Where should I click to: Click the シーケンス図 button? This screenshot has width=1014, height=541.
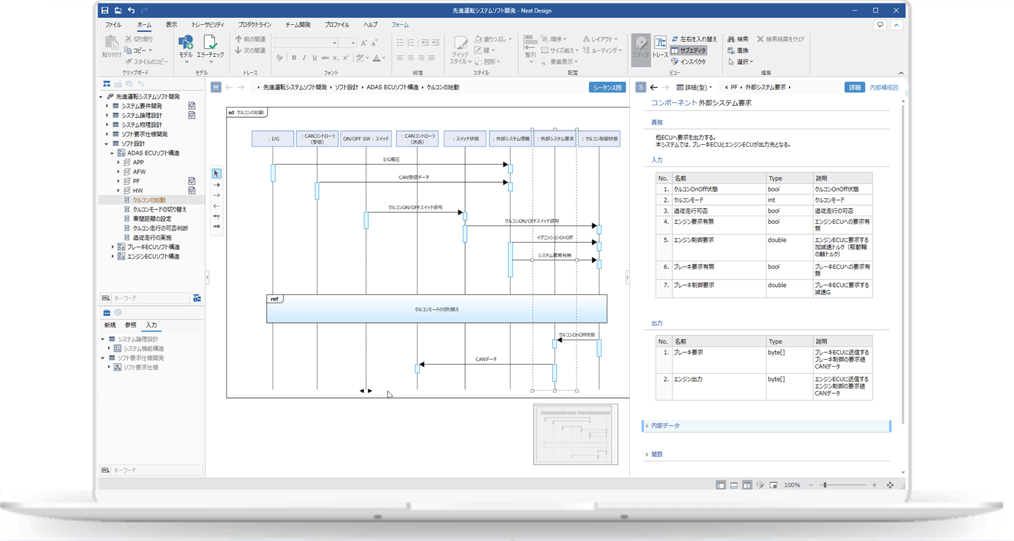pos(607,87)
